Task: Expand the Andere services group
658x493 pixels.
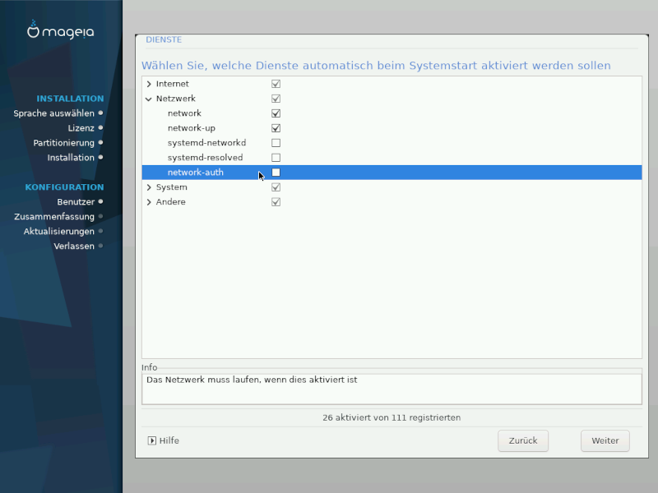Action: 149,202
